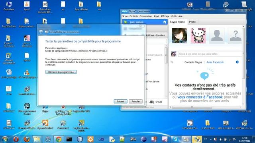Screen dimensions: 255x143
Task: Click the Démarrer le programme button
Action: point(61,72)
